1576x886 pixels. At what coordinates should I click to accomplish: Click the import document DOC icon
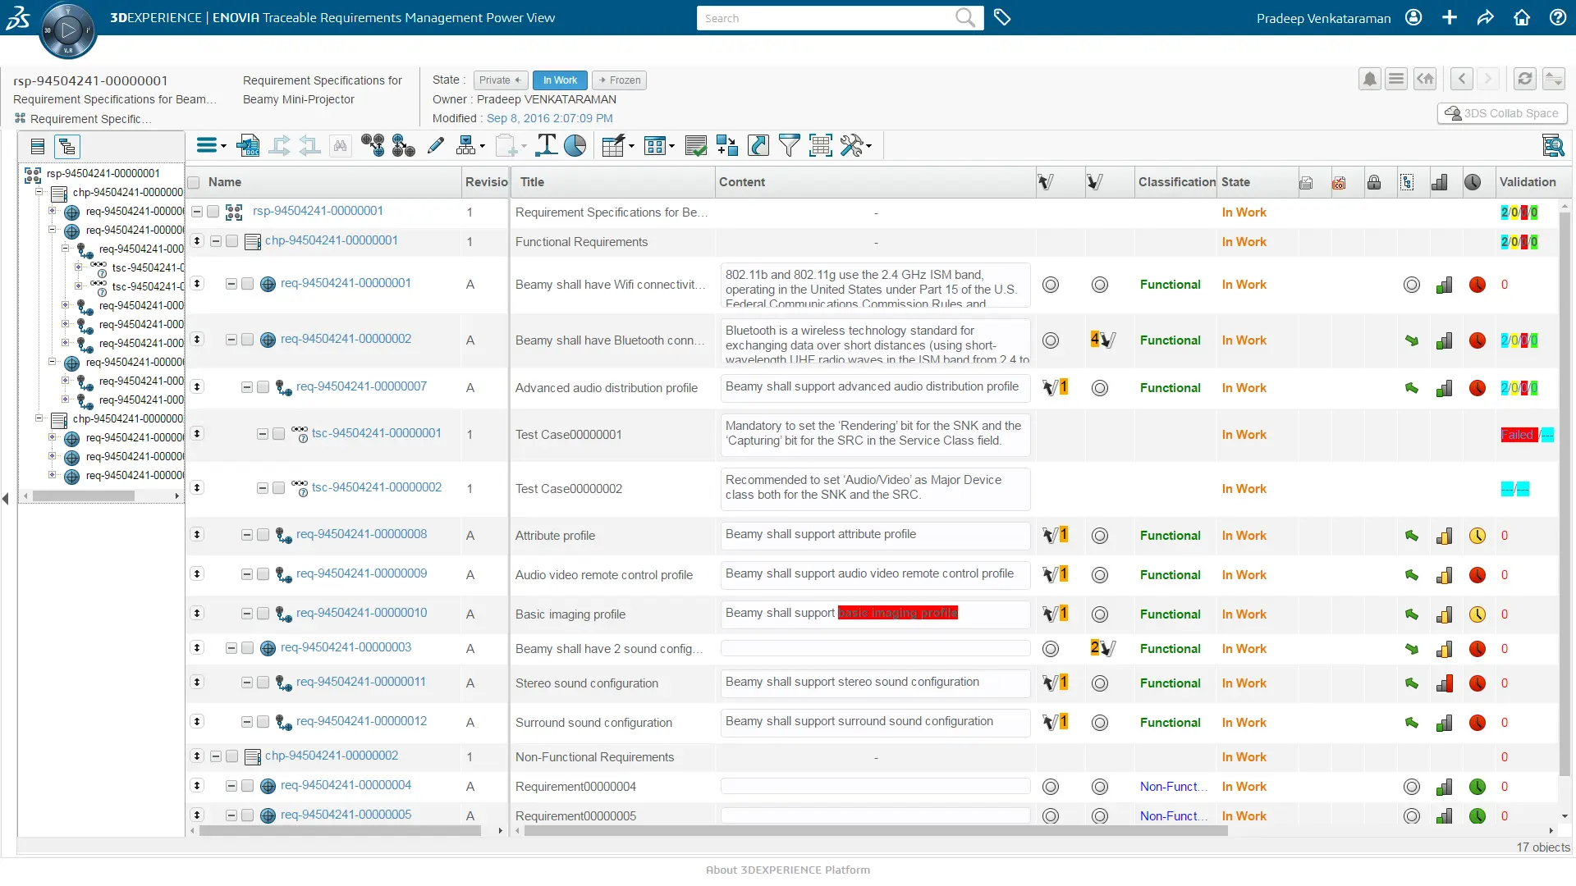[x=247, y=146]
